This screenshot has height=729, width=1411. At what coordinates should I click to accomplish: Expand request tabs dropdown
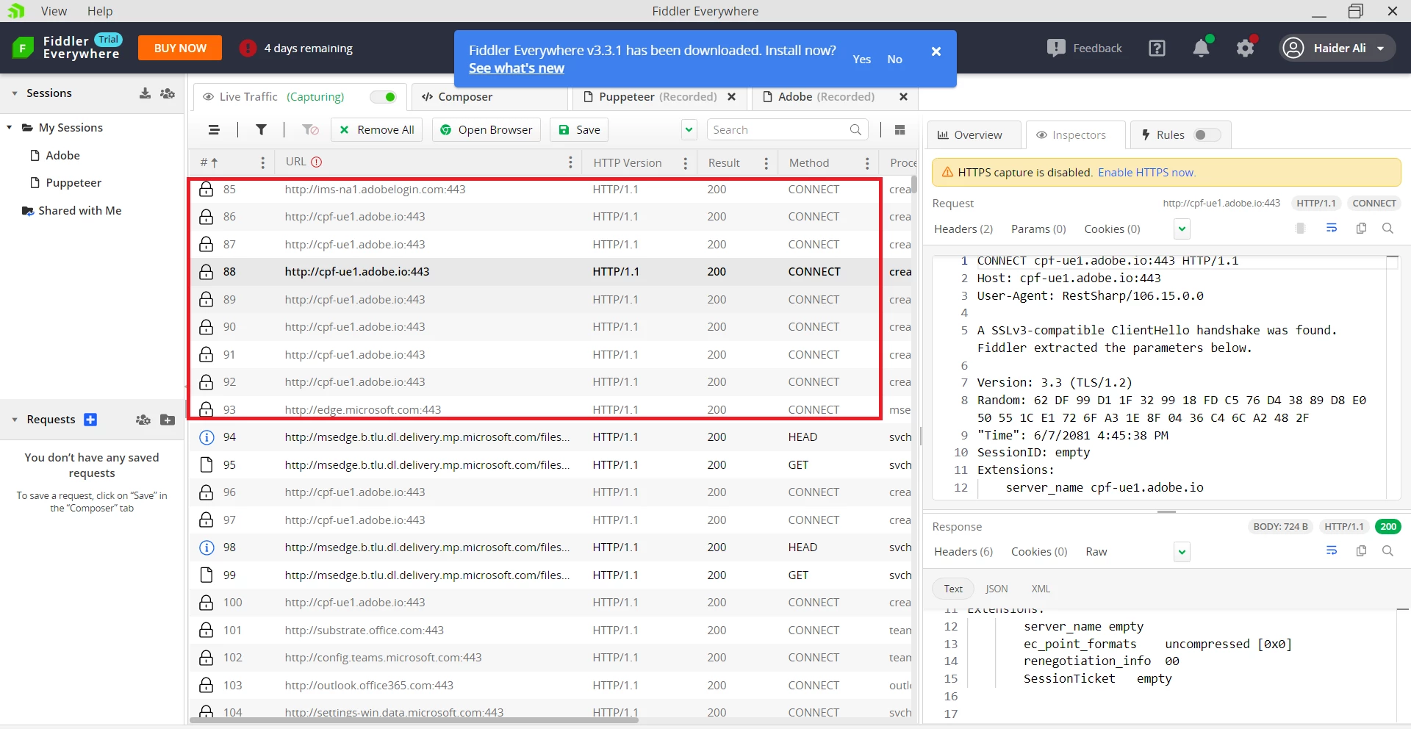click(x=1182, y=229)
